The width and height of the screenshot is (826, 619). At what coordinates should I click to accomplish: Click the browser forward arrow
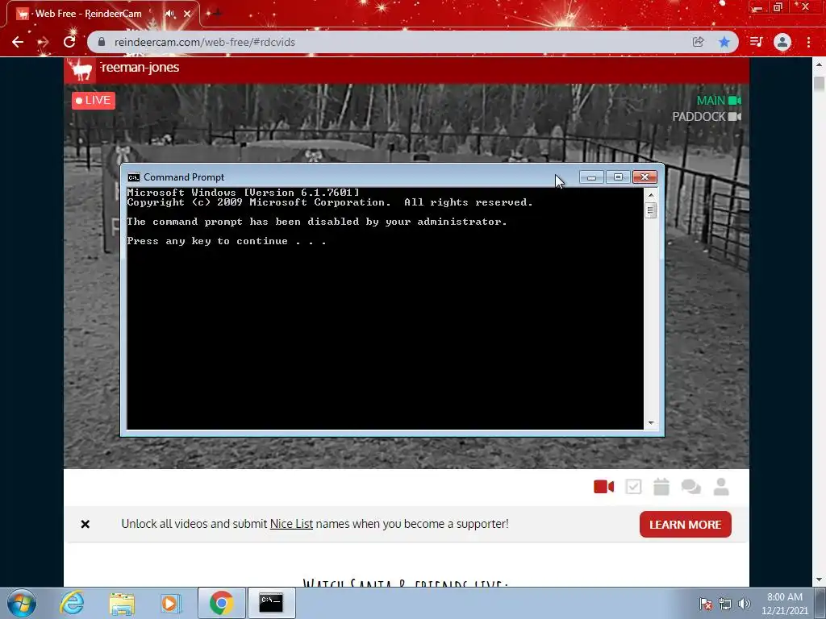click(44, 42)
